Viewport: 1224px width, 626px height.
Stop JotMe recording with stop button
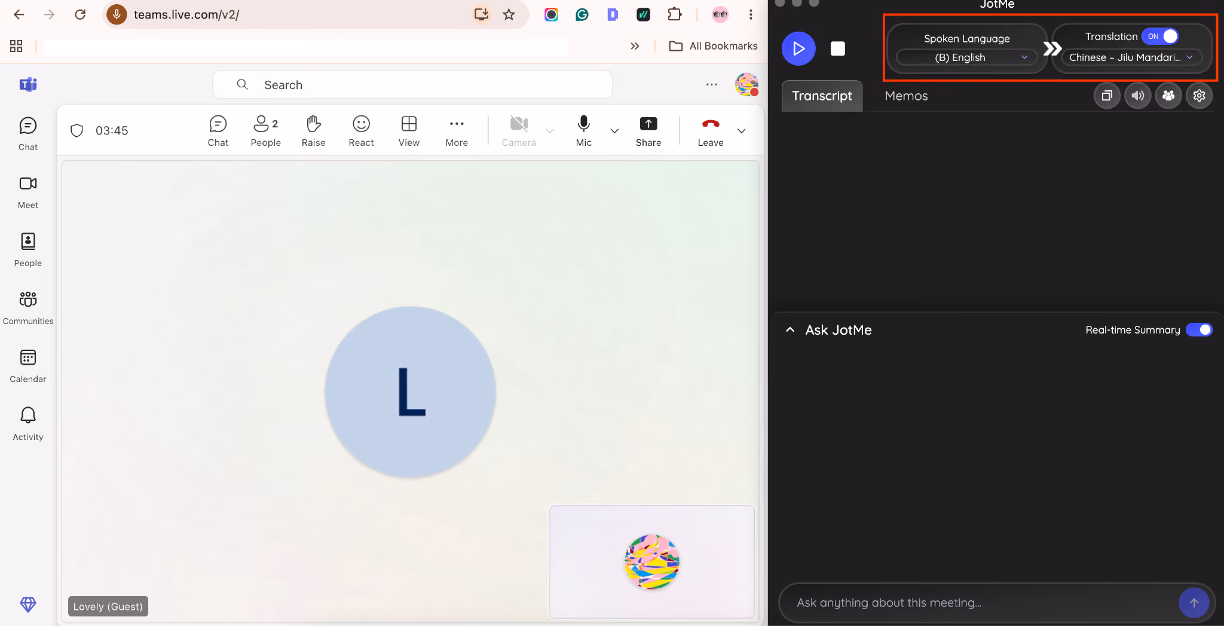838,48
